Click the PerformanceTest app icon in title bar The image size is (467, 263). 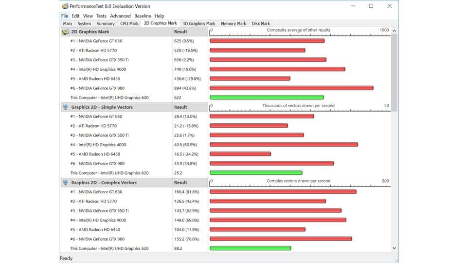65,6
